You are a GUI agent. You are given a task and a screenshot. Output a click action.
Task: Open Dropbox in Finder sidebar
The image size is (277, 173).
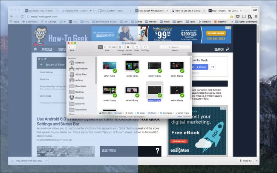pos(77,98)
